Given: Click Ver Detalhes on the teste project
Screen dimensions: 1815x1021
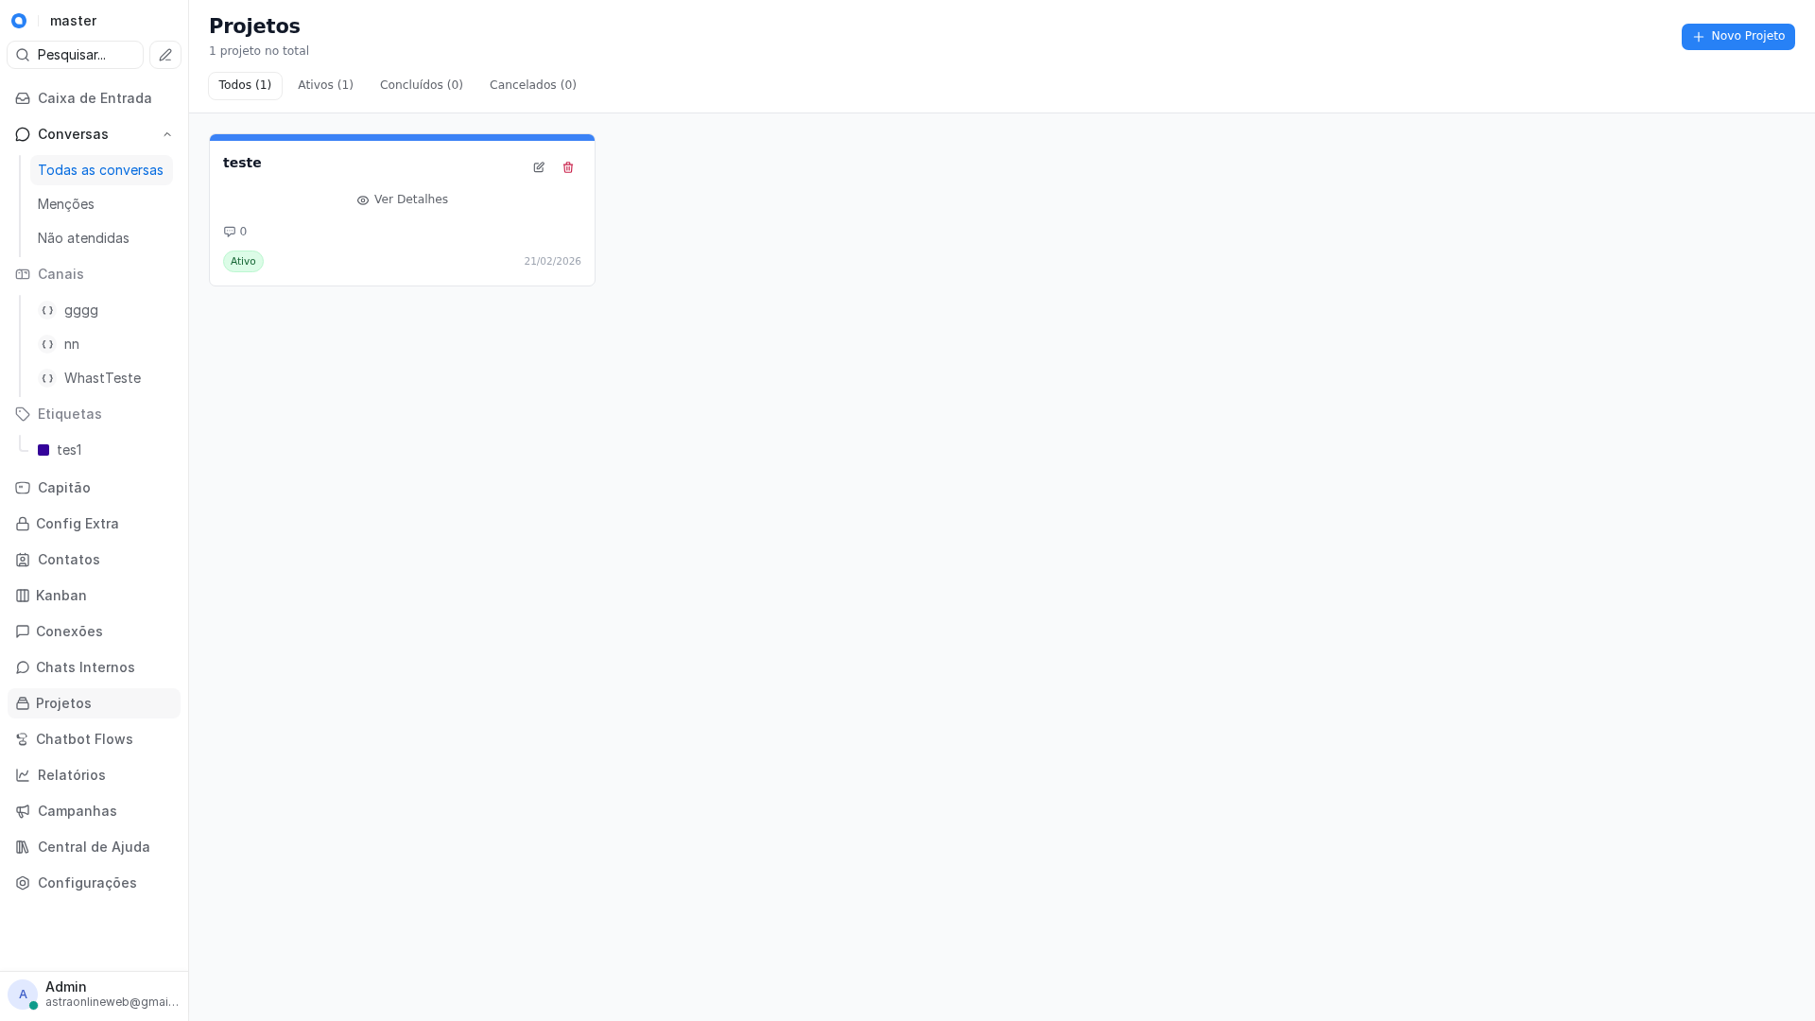Looking at the screenshot, I should click(402, 199).
